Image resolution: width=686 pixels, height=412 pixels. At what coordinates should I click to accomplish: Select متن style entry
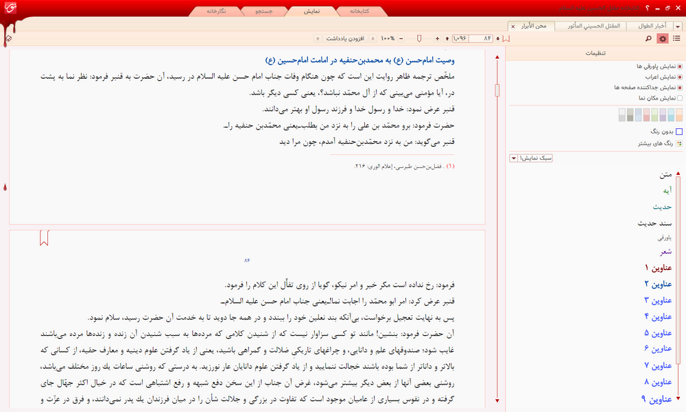point(665,175)
